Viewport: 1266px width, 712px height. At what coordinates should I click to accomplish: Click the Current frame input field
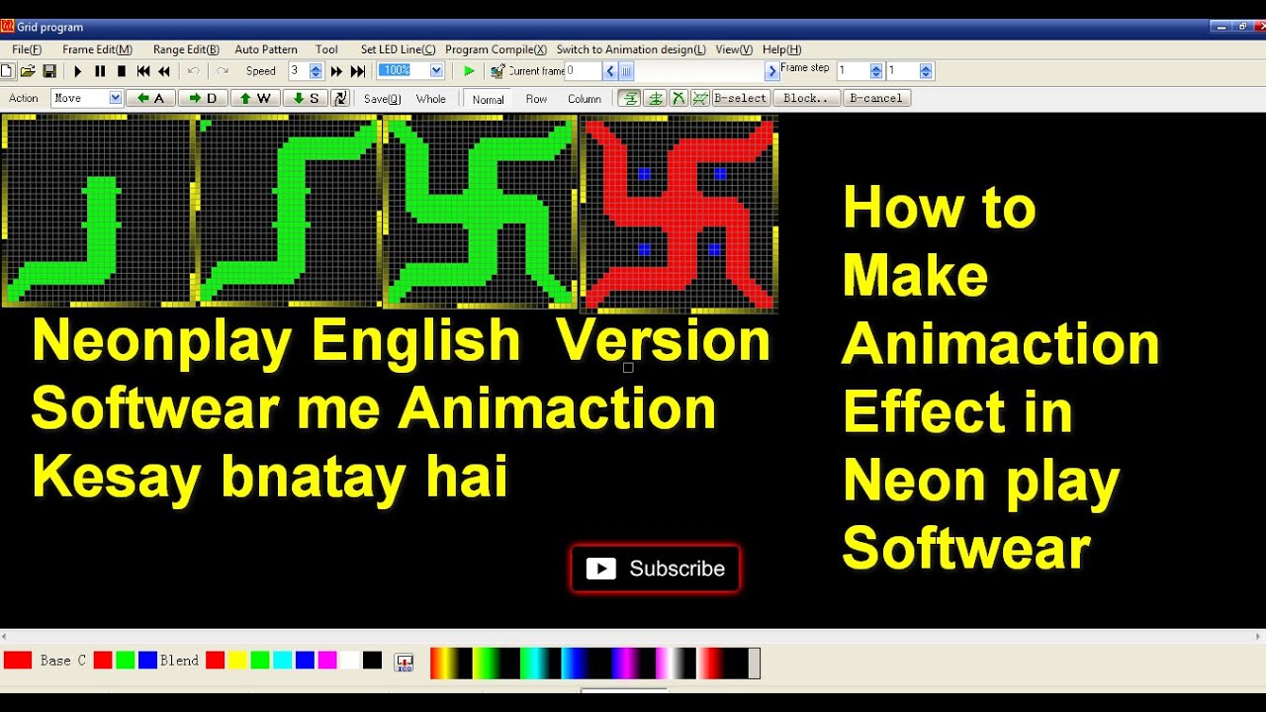[583, 71]
